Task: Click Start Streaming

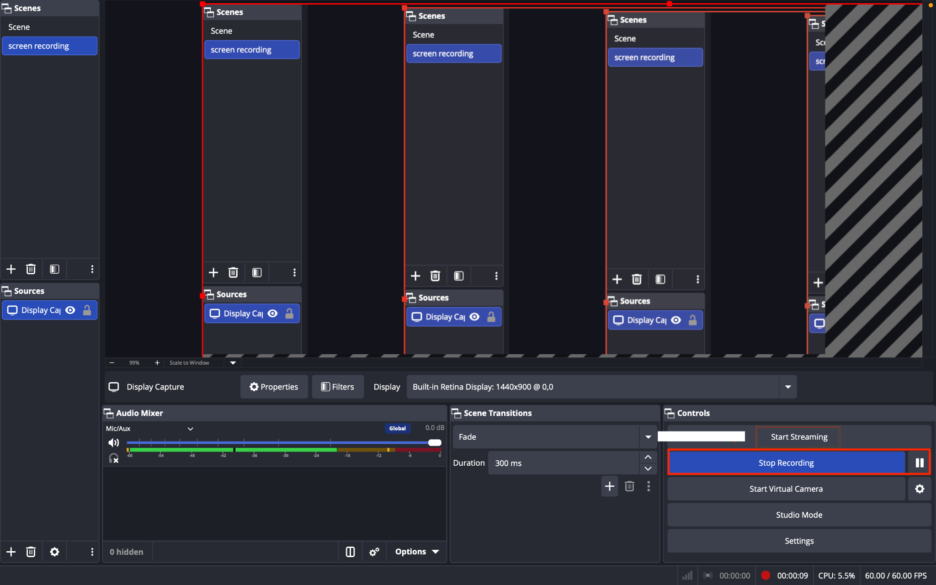Action: [799, 437]
